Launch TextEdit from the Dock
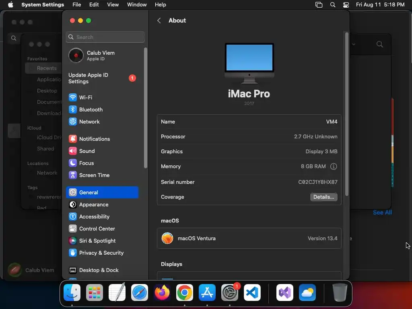 (117, 293)
